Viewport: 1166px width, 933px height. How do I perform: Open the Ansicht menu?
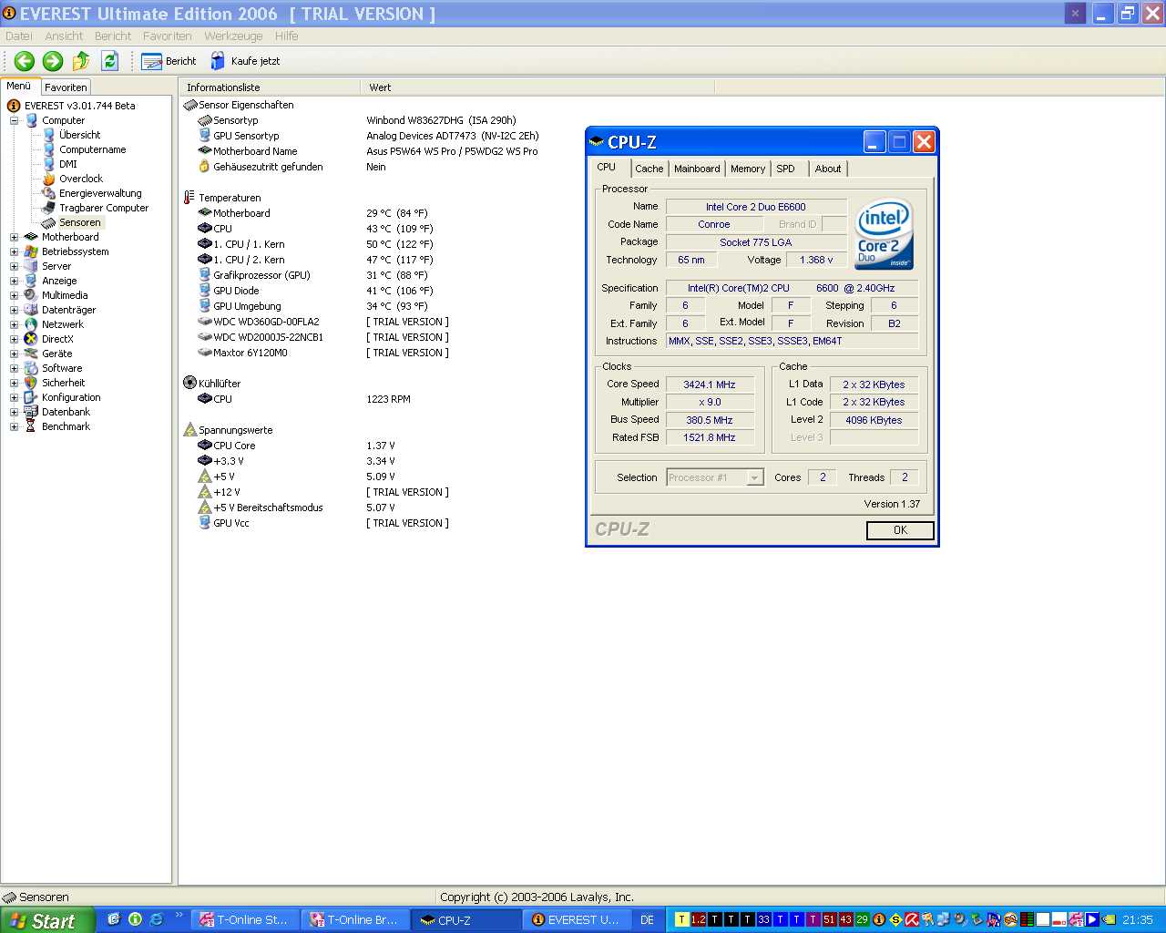[x=64, y=36]
